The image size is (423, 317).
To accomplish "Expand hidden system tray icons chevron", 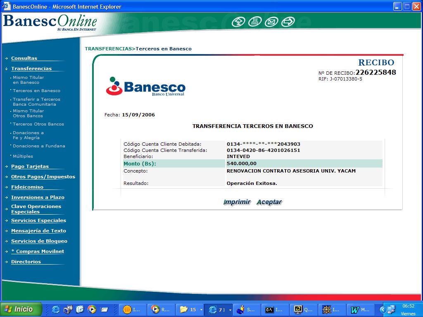I will tap(383, 310).
